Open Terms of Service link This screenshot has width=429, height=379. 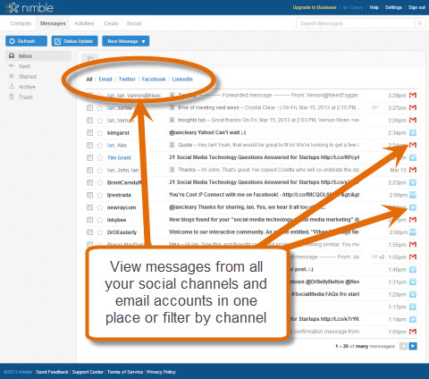(x=125, y=372)
